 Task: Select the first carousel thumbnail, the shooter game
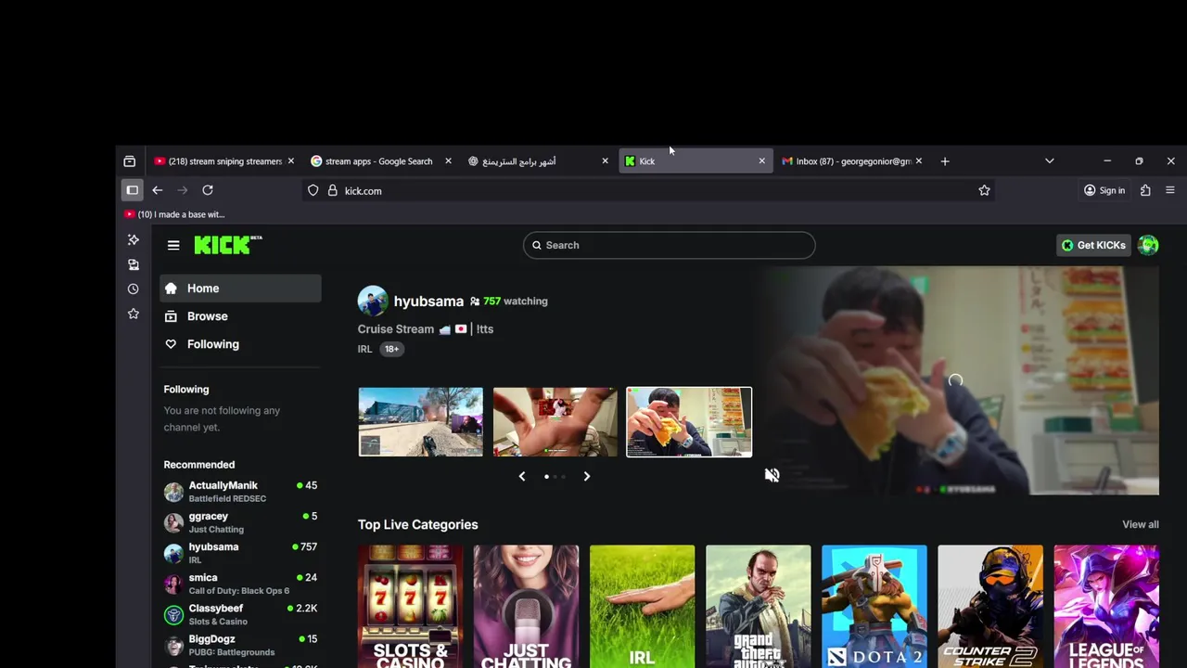click(421, 422)
